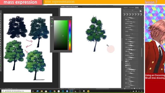Open the notification center icon
This screenshot has width=165, height=93.
(x=142, y=91)
